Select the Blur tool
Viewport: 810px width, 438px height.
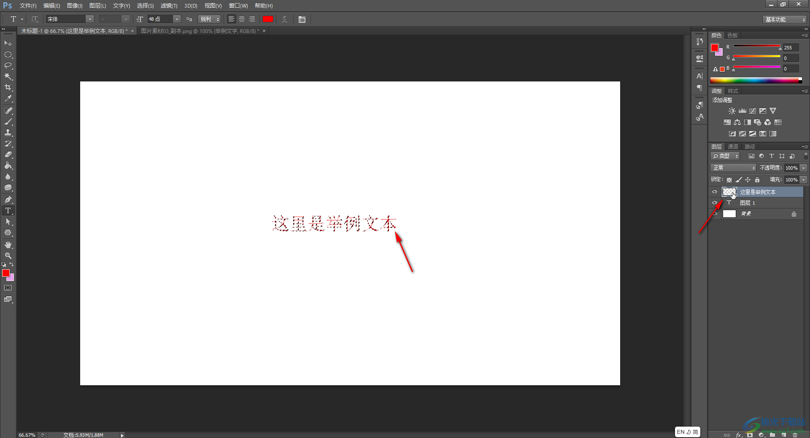[8, 177]
